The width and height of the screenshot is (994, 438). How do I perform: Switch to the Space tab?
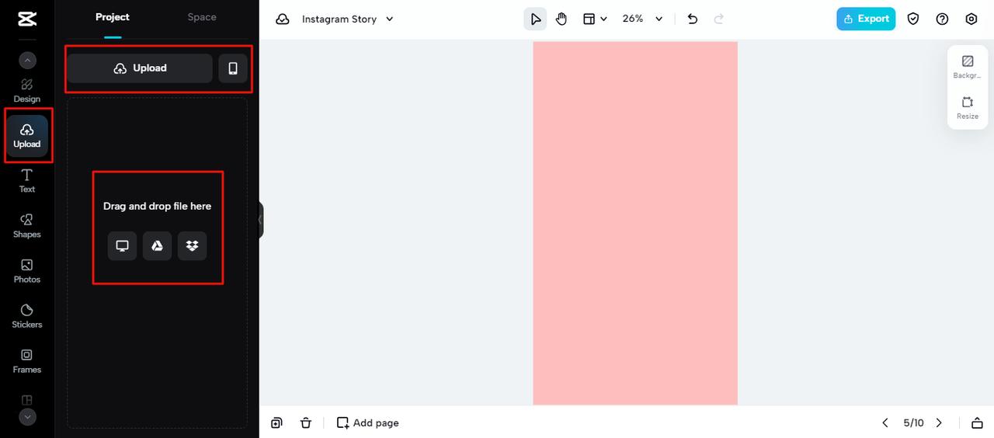point(202,17)
